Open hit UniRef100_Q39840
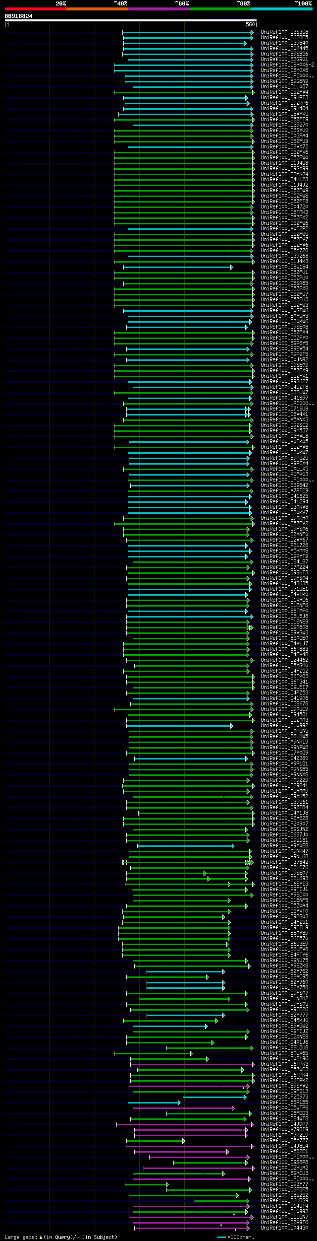 (x=284, y=43)
